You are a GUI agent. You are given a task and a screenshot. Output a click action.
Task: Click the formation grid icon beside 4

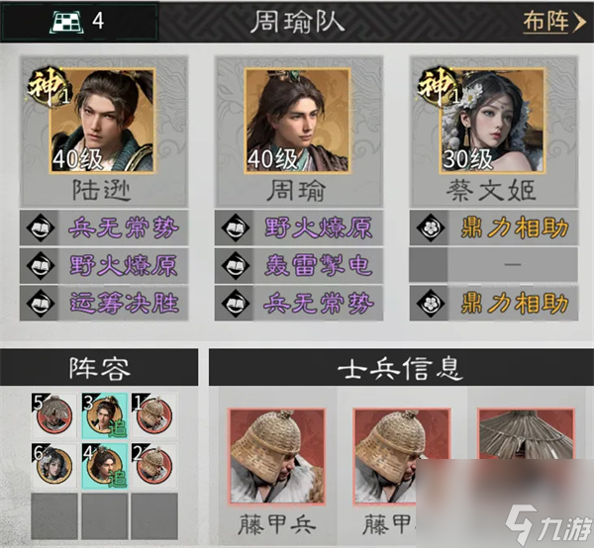click(x=66, y=22)
